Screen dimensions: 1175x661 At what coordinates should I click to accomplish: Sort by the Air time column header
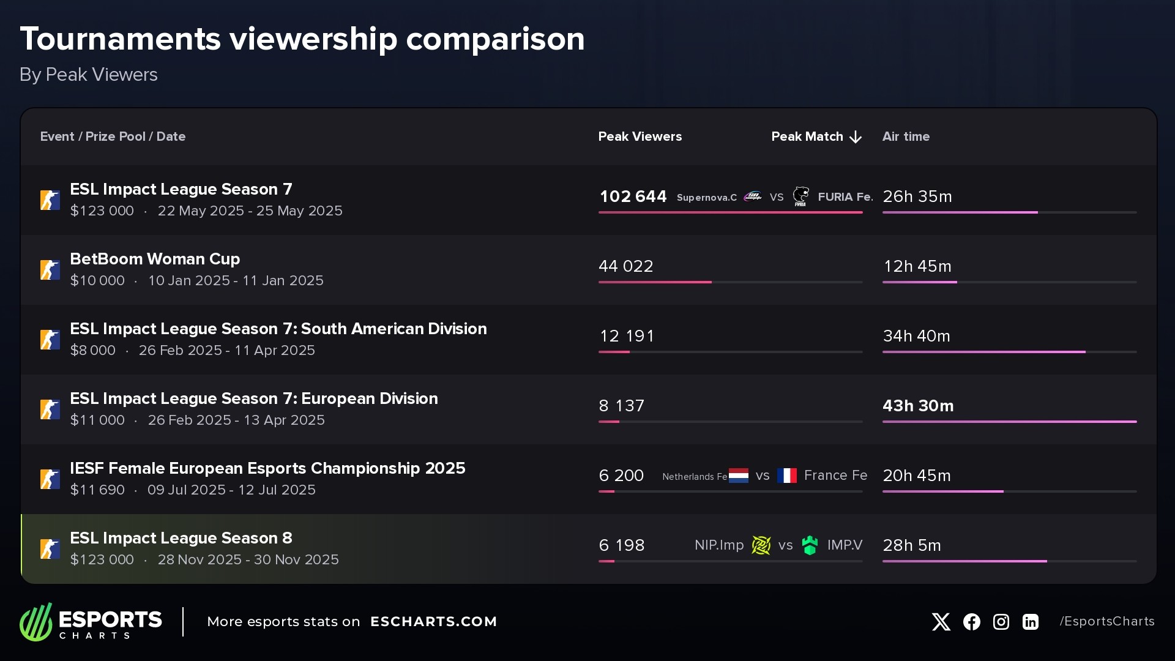(x=906, y=136)
